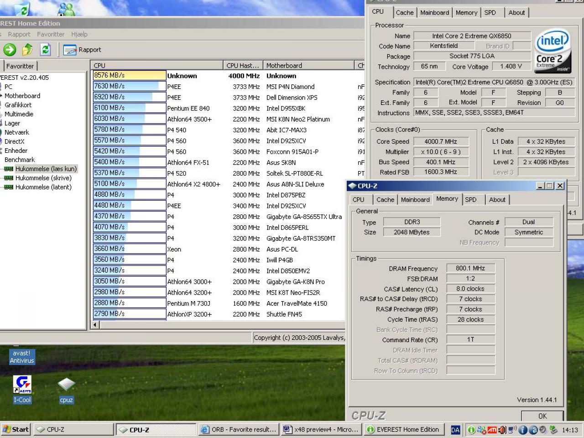Image resolution: width=584 pixels, height=438 pixels.
Task: Open the Windows Start button
Action: [x=16, y=429]
